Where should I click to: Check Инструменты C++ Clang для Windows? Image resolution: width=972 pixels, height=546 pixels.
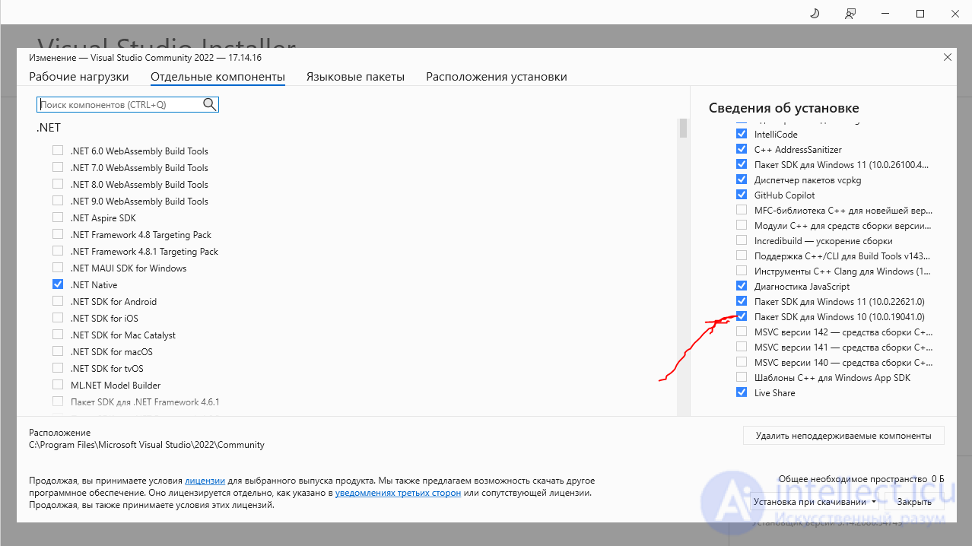coord(742,271)
